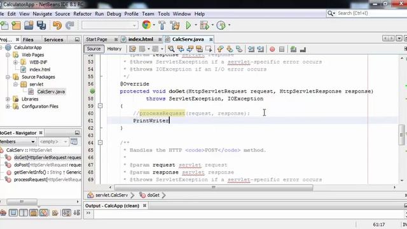Expand the Configuration Files node
The height and width of the screenshot is (229, 407).
point(8,106)
